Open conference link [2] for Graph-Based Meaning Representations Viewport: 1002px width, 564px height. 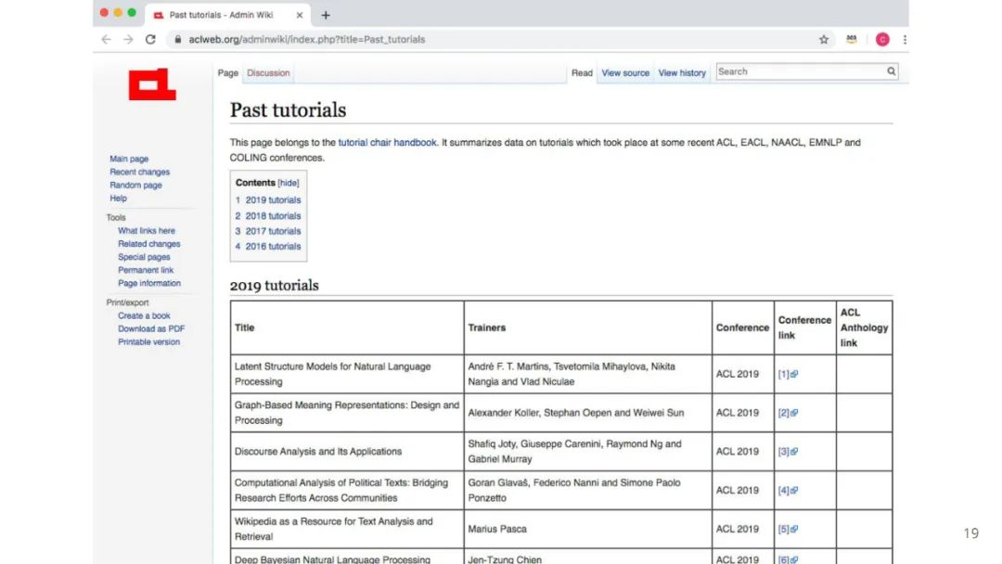coord(788,413)
